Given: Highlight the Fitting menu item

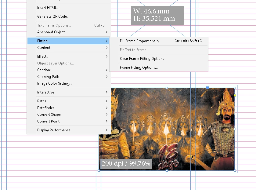Looking at the screenshot, I should 69,41.
